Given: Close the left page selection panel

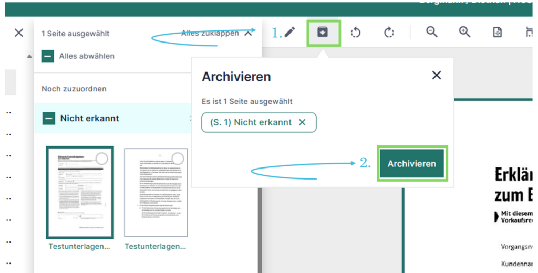Looking at the screenshot, I should coord(19,33).
